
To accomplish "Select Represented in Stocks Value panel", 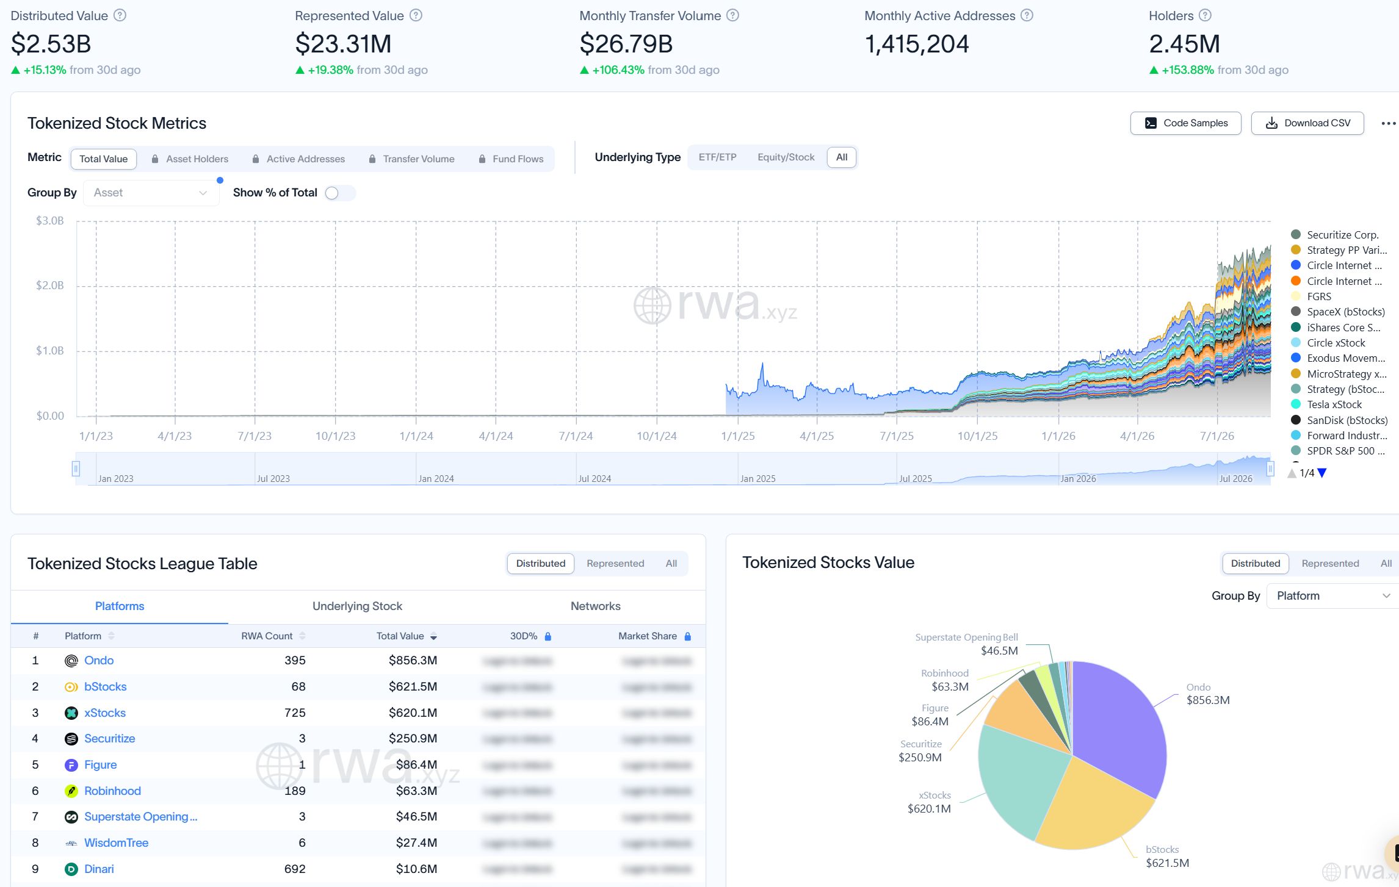I will tap(1330, 564).
